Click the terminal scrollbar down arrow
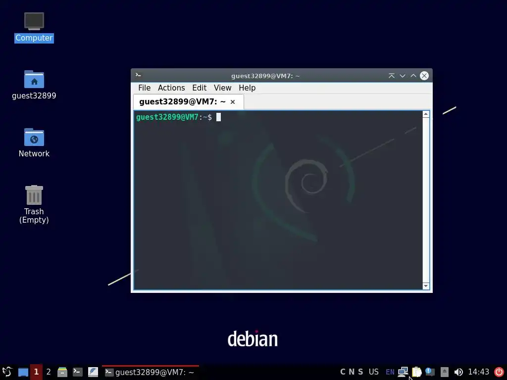The height and width of the screenshot is (380, 507). point(426,286)
